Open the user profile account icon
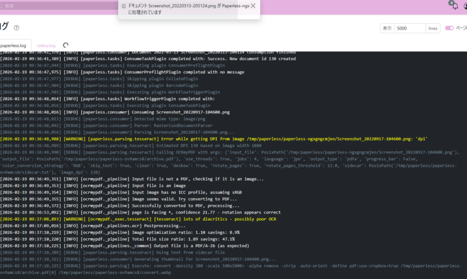 465,7
